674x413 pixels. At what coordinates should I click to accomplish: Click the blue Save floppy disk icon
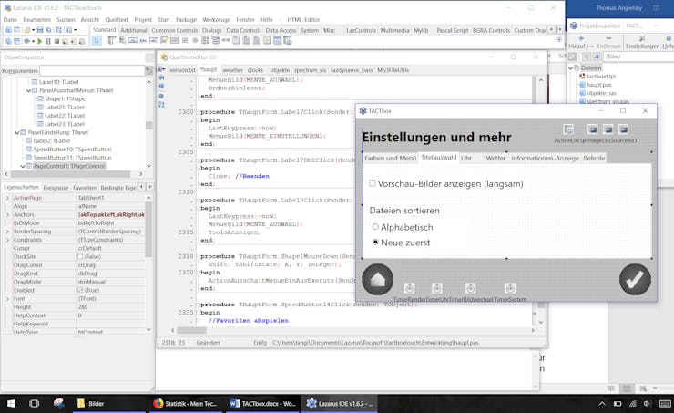click(40, 30)
